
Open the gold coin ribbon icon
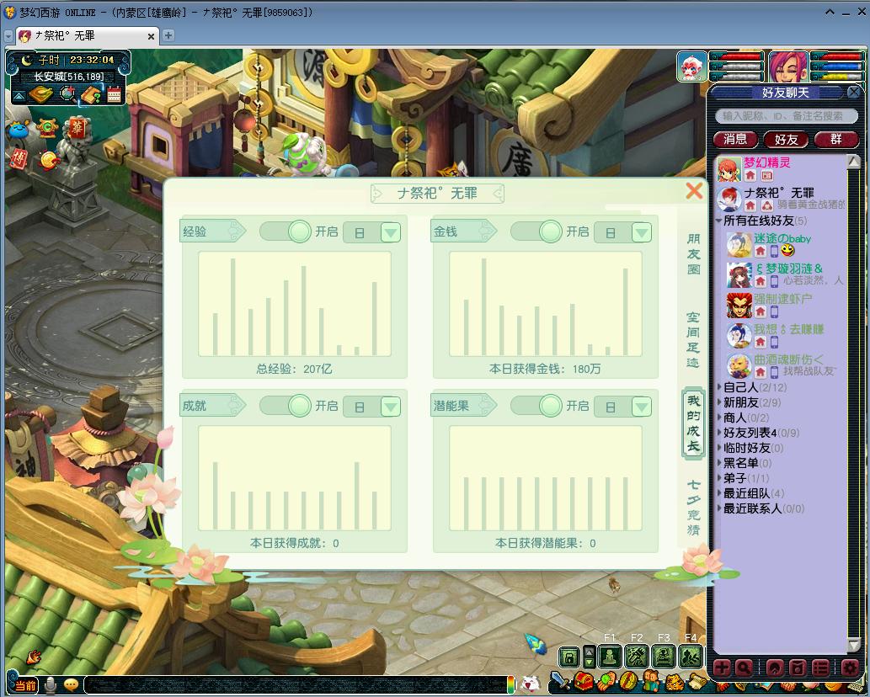(50, 160)
